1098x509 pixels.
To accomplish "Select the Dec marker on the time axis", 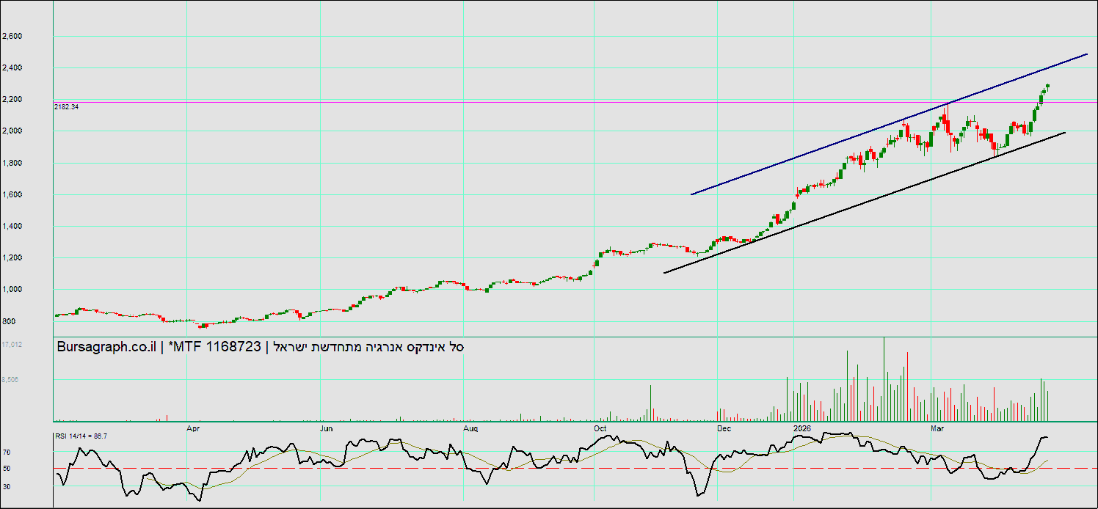I will tap(724, 428).
